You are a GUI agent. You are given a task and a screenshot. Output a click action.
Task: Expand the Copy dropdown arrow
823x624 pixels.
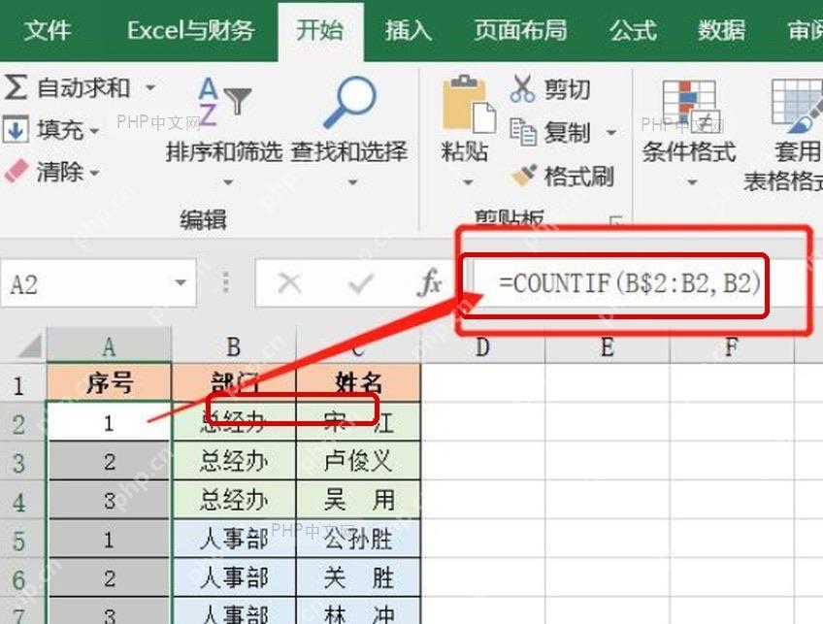point(611,132)
